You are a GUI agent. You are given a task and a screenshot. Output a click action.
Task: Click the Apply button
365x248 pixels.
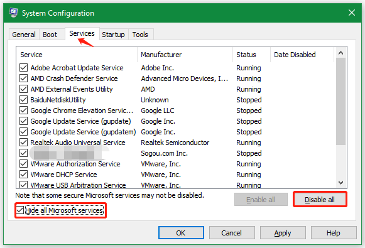click(x=283, y=233)
